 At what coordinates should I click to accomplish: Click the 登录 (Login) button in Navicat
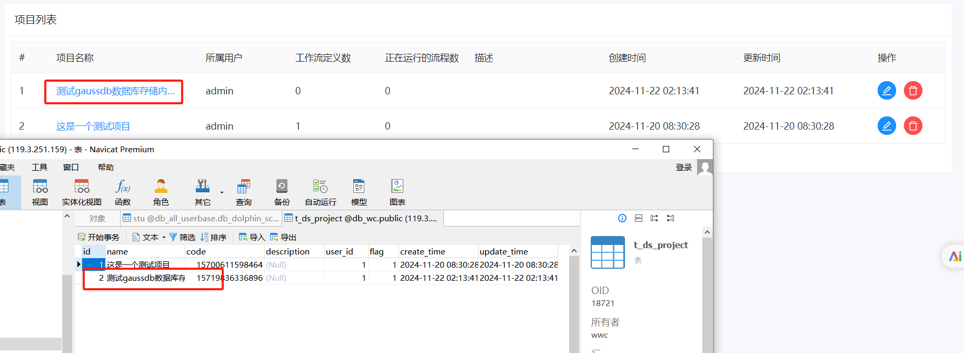coord(684,167)
